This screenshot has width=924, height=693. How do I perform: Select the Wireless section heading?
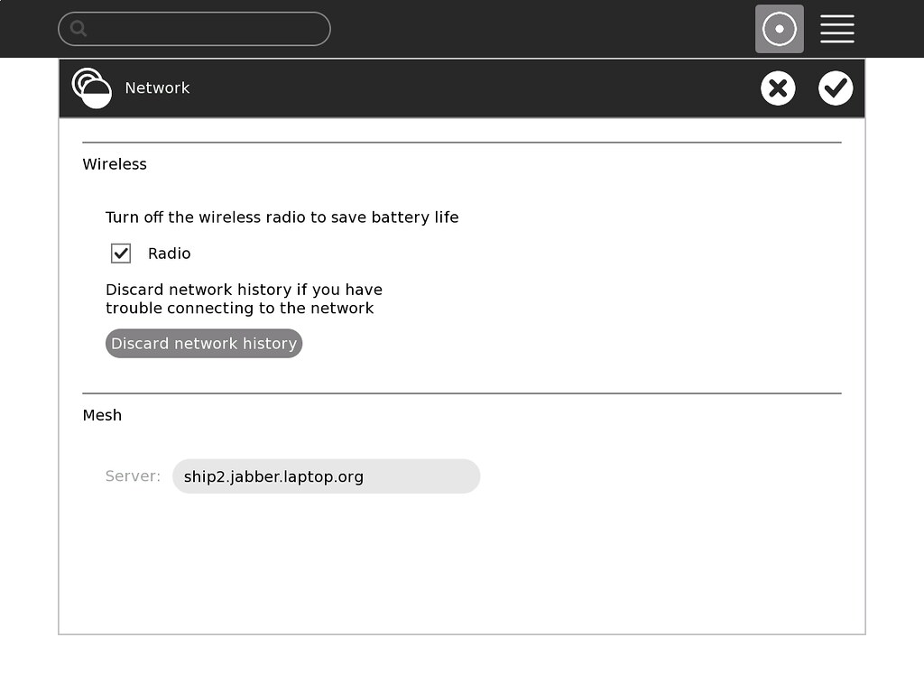(115, 164)
